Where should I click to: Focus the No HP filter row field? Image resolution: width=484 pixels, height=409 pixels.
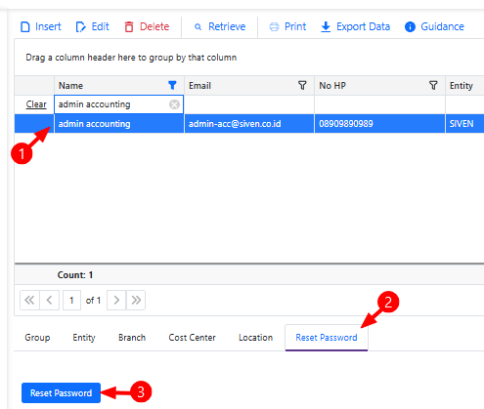379,104
